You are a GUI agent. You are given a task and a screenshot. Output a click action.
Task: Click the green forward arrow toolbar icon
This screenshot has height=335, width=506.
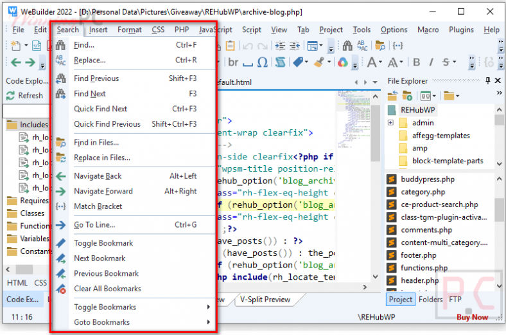tap(30, 62)
